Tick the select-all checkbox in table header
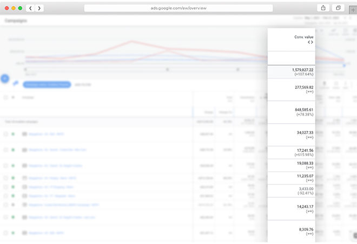The image size is (357, 244). click(5, 97)
